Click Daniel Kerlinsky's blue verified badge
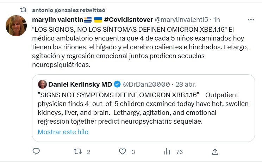The image size is (262, 162). (118, 84)
